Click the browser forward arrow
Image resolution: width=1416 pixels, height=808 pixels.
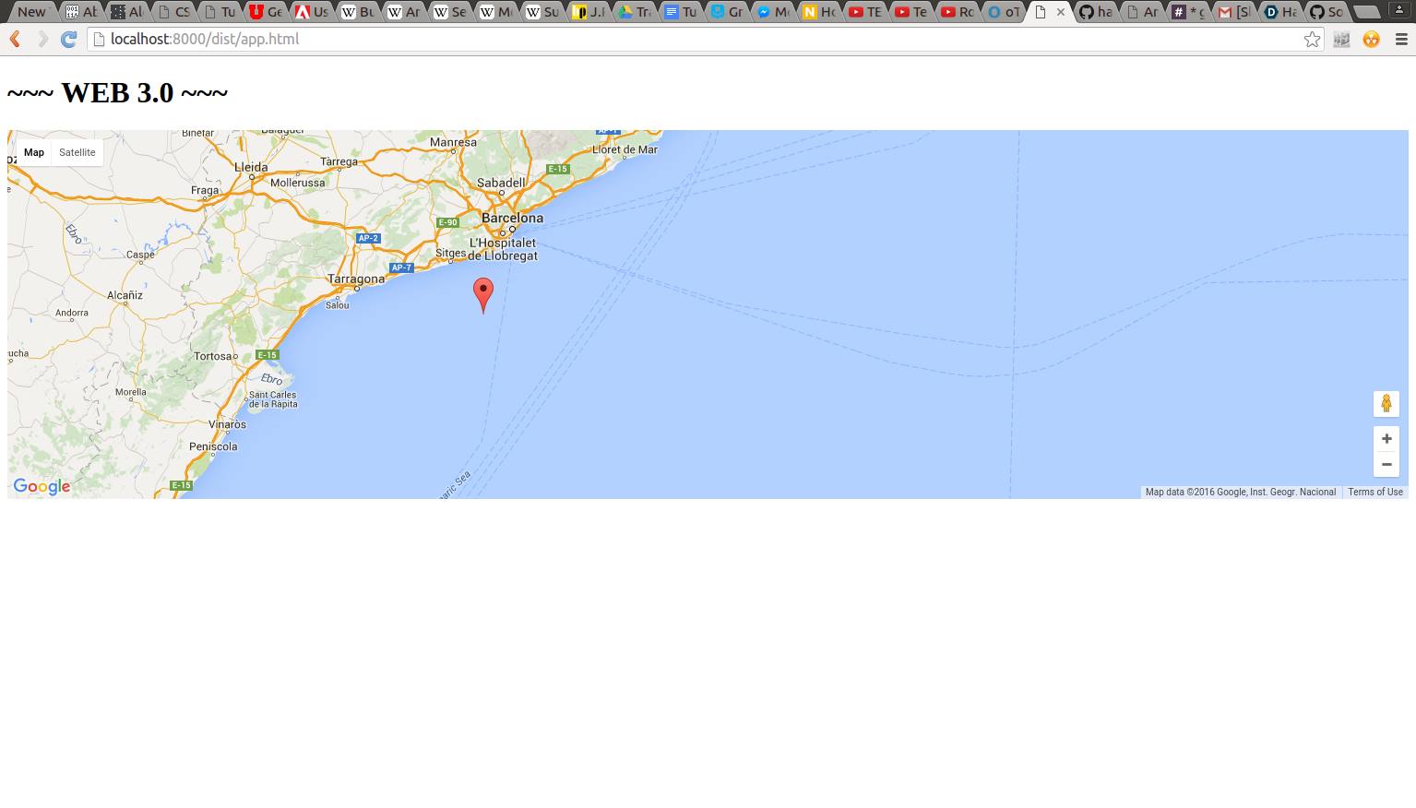(x=42, y=39)
